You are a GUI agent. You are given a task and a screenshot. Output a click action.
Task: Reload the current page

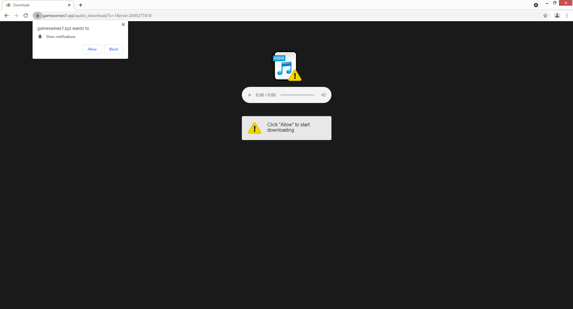(x=26, y=16)
